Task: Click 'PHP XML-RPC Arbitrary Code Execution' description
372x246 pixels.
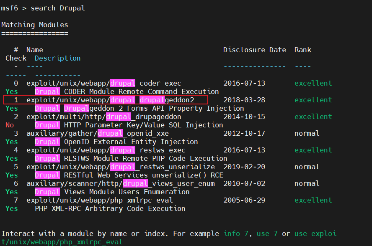Action: pyautogui.click(x=110, y=208)
